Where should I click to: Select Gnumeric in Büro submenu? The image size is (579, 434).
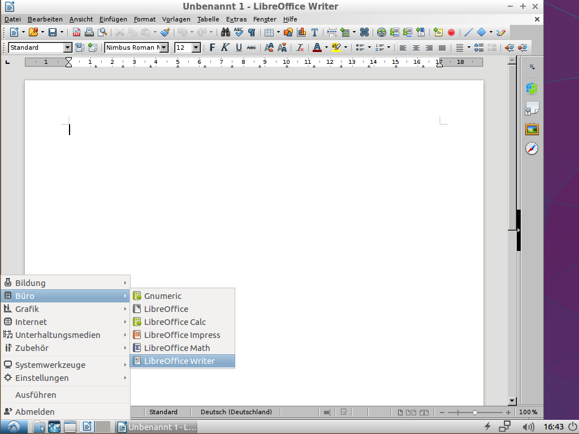183,296
